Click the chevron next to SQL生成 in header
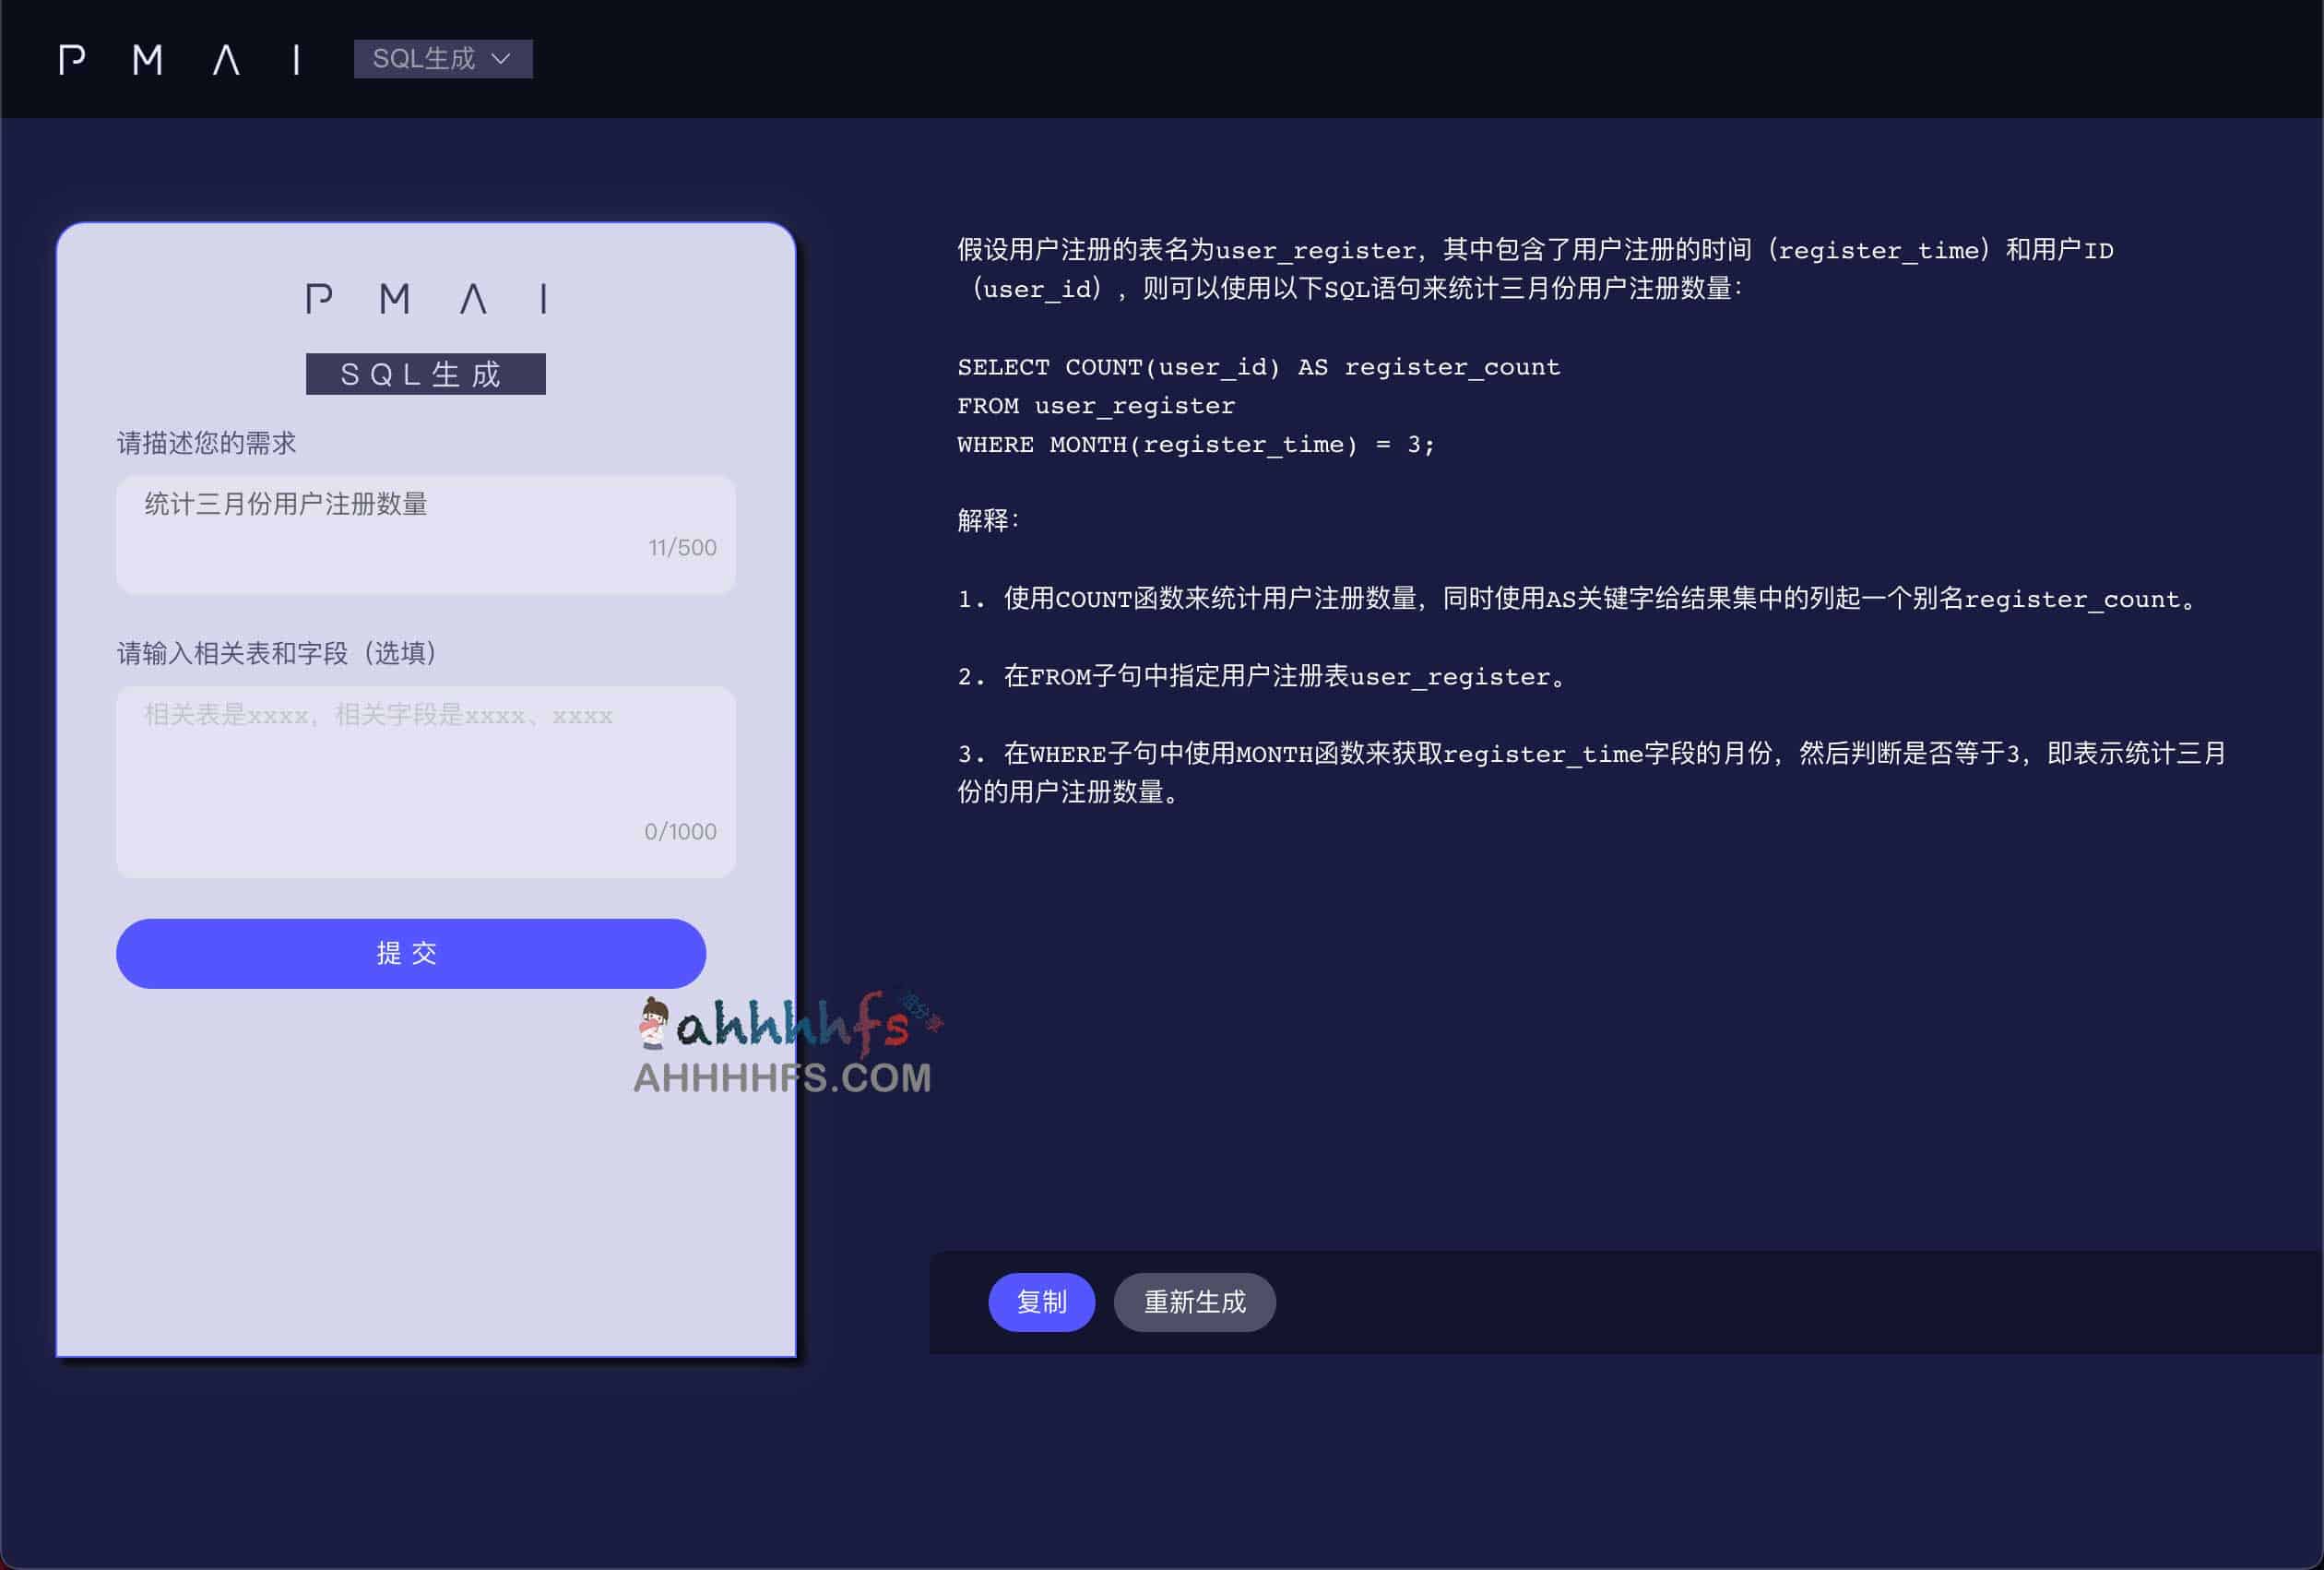Viewport: 2324px width, 1570px height. coord(503,59)
